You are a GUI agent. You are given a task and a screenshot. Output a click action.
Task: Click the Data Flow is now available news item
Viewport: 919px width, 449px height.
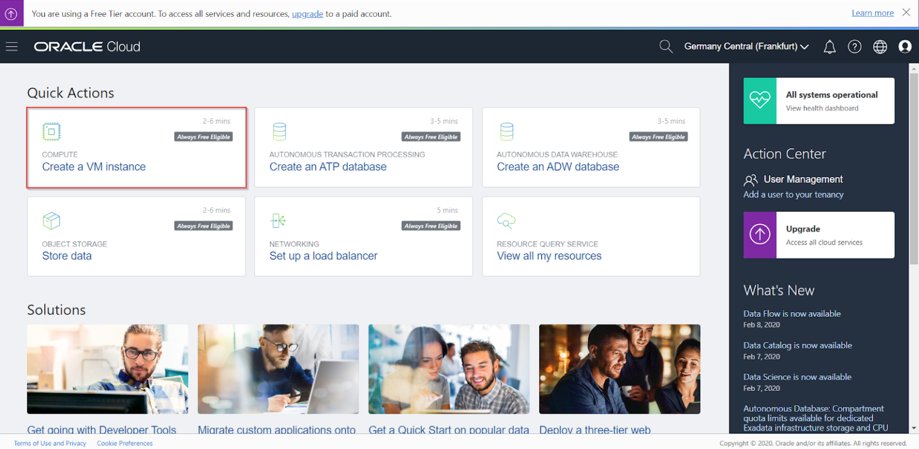[x=792, y=313]
